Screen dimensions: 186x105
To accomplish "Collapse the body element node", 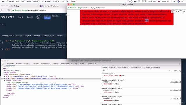I will pyautogui.click(x=3, y=75).
